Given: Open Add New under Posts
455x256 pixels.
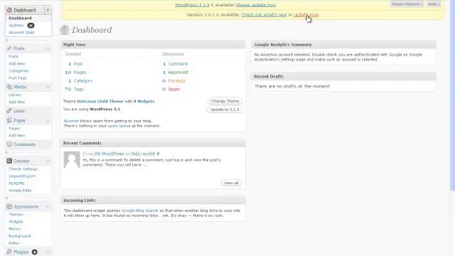Looking at the screenshot, I should point(17,63).
